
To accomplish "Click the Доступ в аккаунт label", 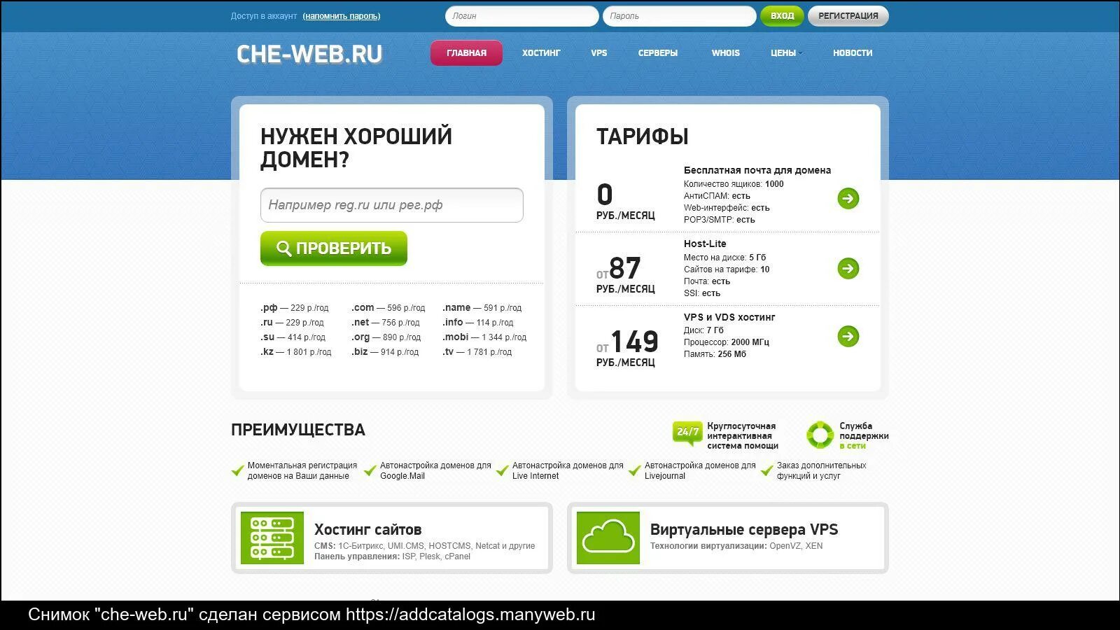I will 264,16.
